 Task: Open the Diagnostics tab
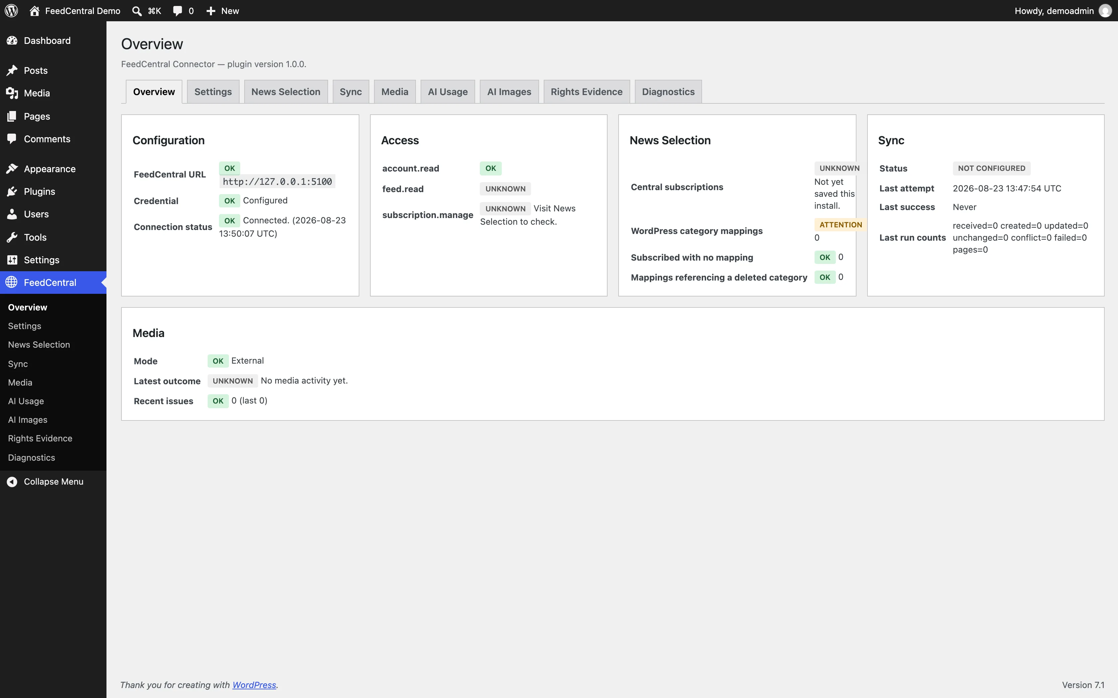coord(668,92)
